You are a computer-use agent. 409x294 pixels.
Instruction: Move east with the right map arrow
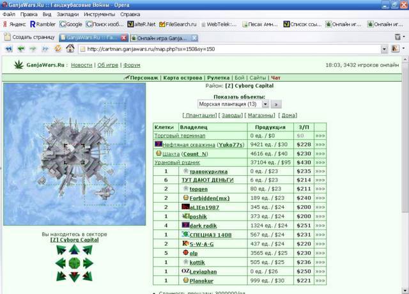[x=88, y=263]
